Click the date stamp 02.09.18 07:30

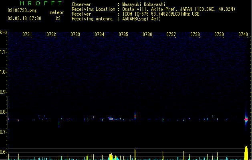click(24, 18)
